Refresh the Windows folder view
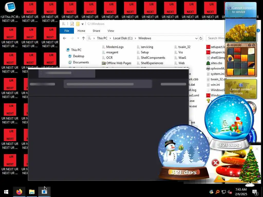 [x=201, y=38]
